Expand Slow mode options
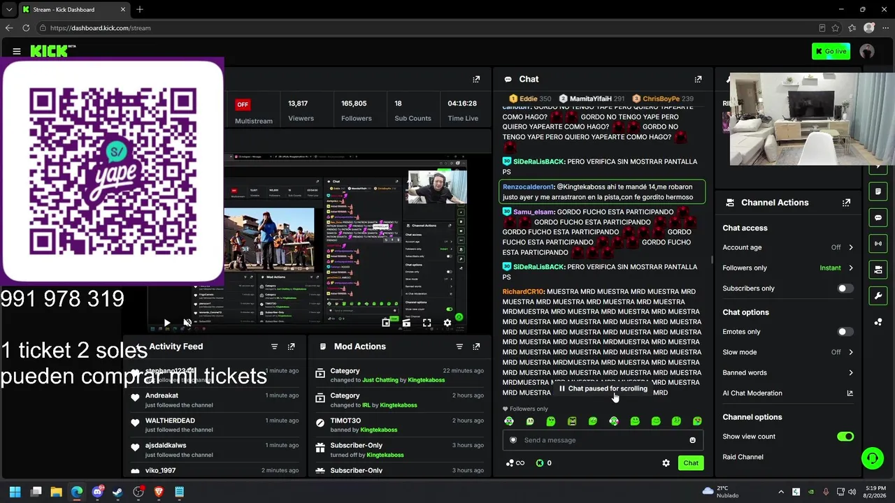895x503 pixels. [x=851, y=352]
